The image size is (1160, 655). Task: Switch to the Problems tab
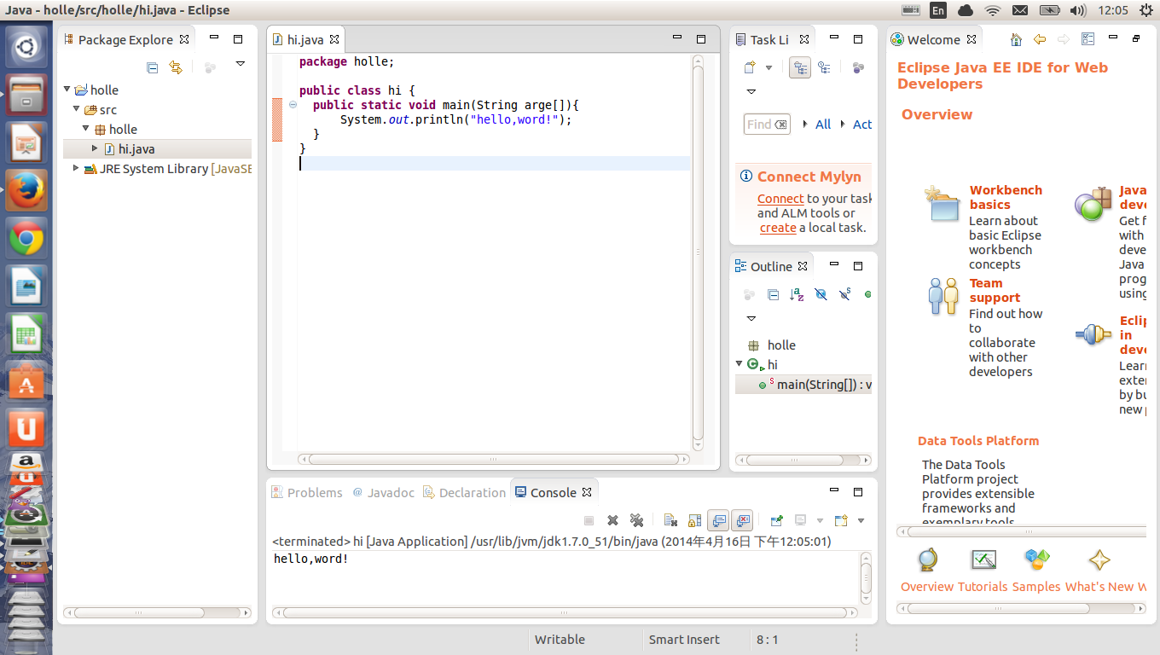pyautogui.click(x=307, y=493)
